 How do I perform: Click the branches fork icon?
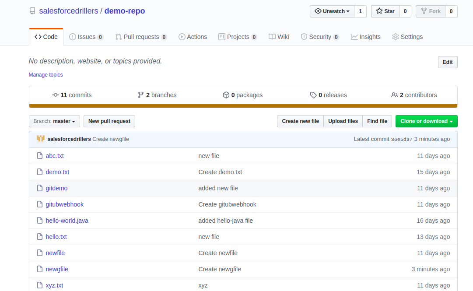140,95
